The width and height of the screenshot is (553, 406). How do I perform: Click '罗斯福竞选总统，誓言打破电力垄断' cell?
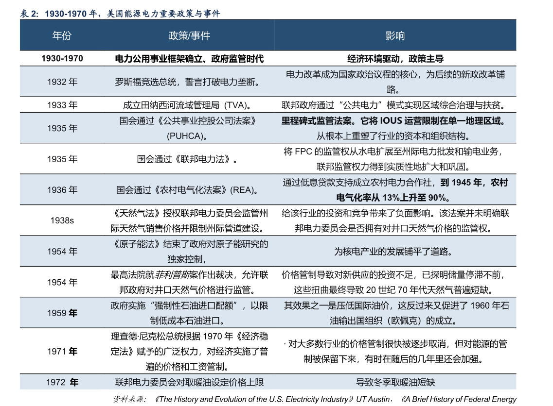pyautogui.click(x=189, y=82)
